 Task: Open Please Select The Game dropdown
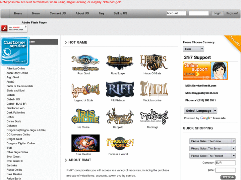[212, 141]
